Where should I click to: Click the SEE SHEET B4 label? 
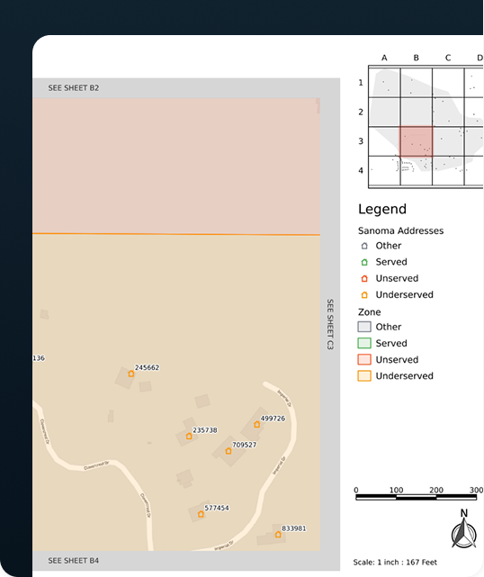[x=73, y=561]
